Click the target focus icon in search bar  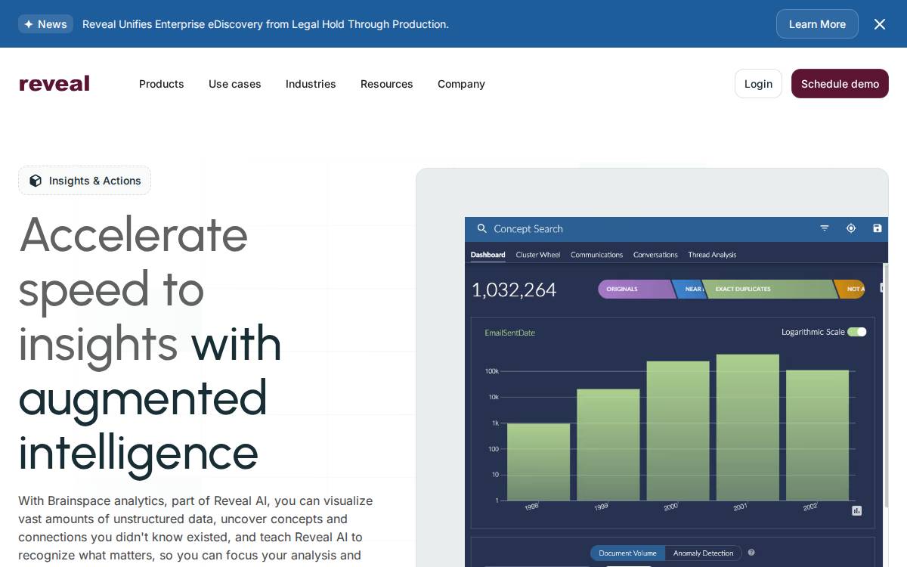[x=851, y=228]
